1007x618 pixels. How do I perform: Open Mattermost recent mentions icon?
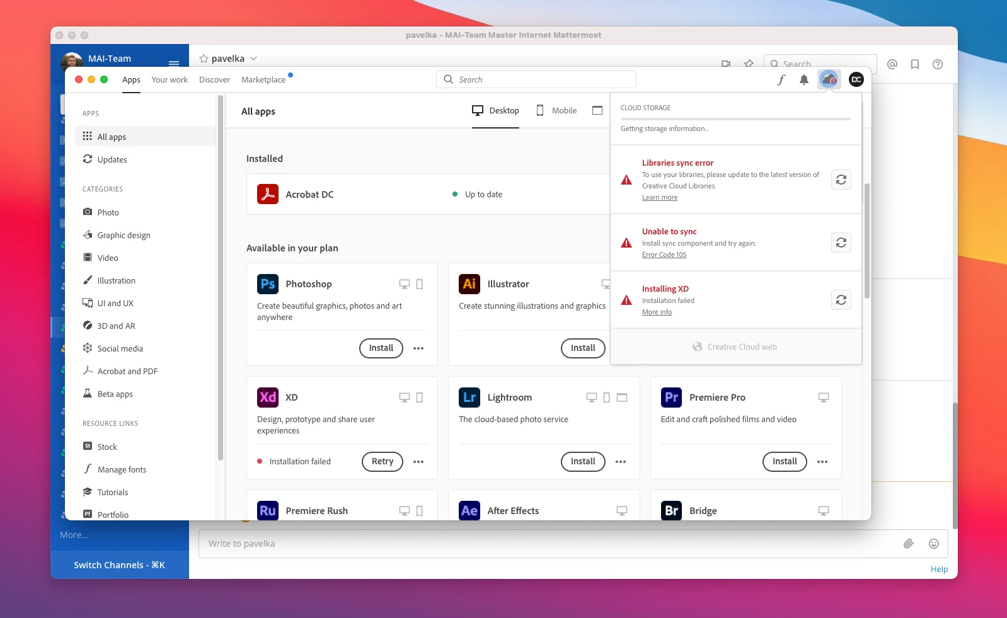(x=892, y=64)
